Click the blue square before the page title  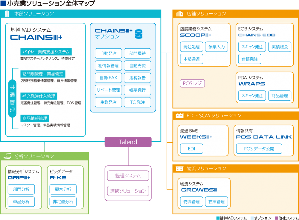coord(3,3)
